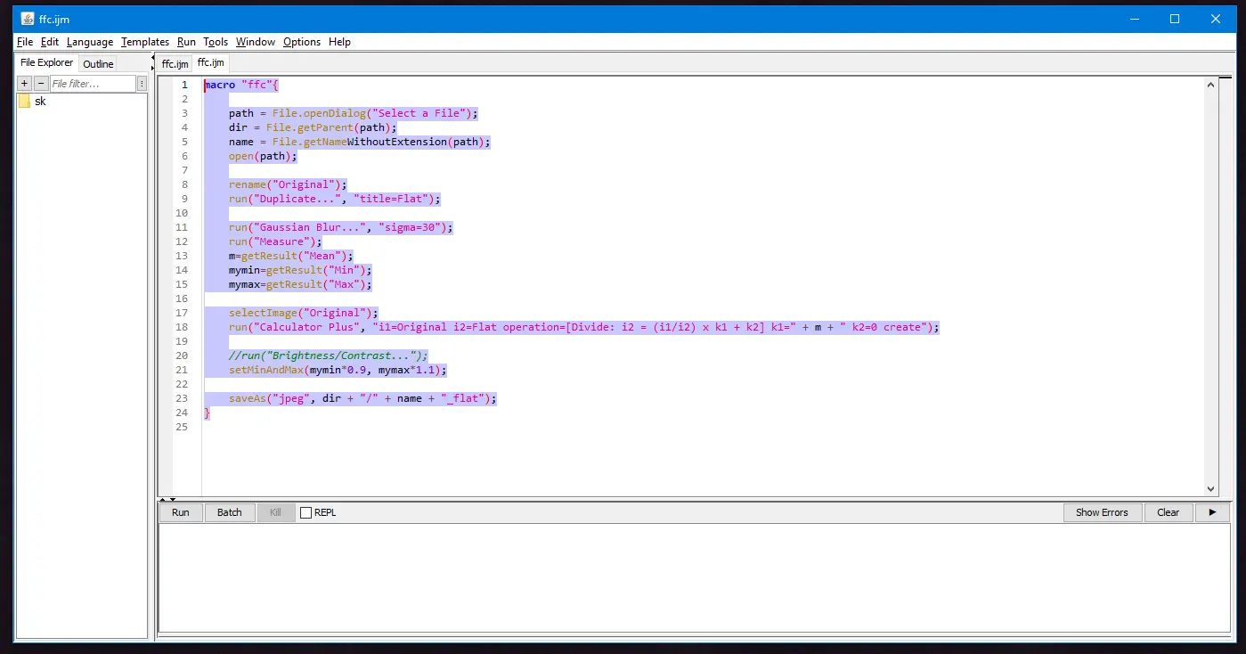Enable the REPL checkbox
Image resolution: width=1246 pixels, height=654 pixels.
pos(306,512)
